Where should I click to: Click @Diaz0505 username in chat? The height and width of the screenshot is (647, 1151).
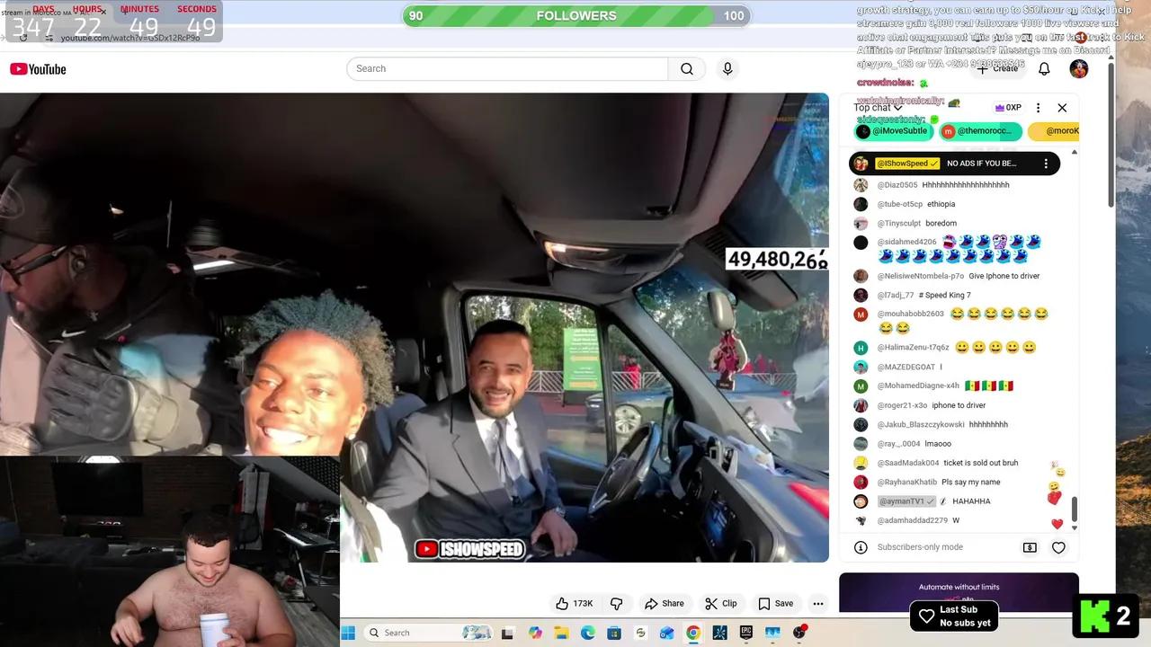click(x=897, y=185)
